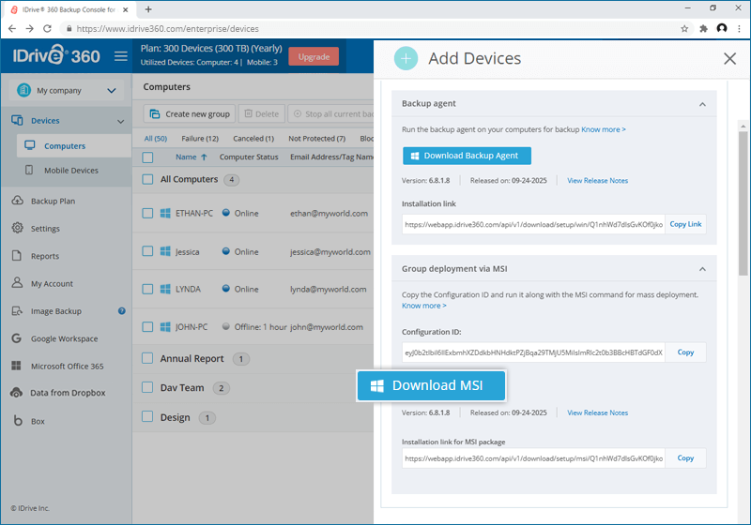The image size is (751, 525).
Task: Collapse the Backup agent section
Action: coord(702,104)
